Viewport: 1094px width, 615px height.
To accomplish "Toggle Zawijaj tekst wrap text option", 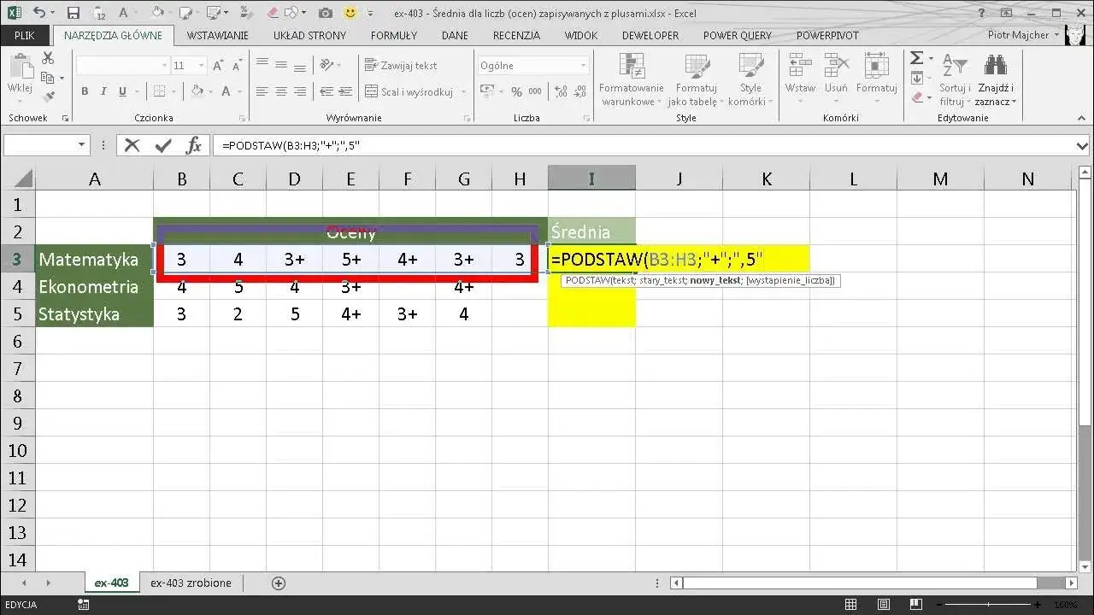I will pos(401,65).
